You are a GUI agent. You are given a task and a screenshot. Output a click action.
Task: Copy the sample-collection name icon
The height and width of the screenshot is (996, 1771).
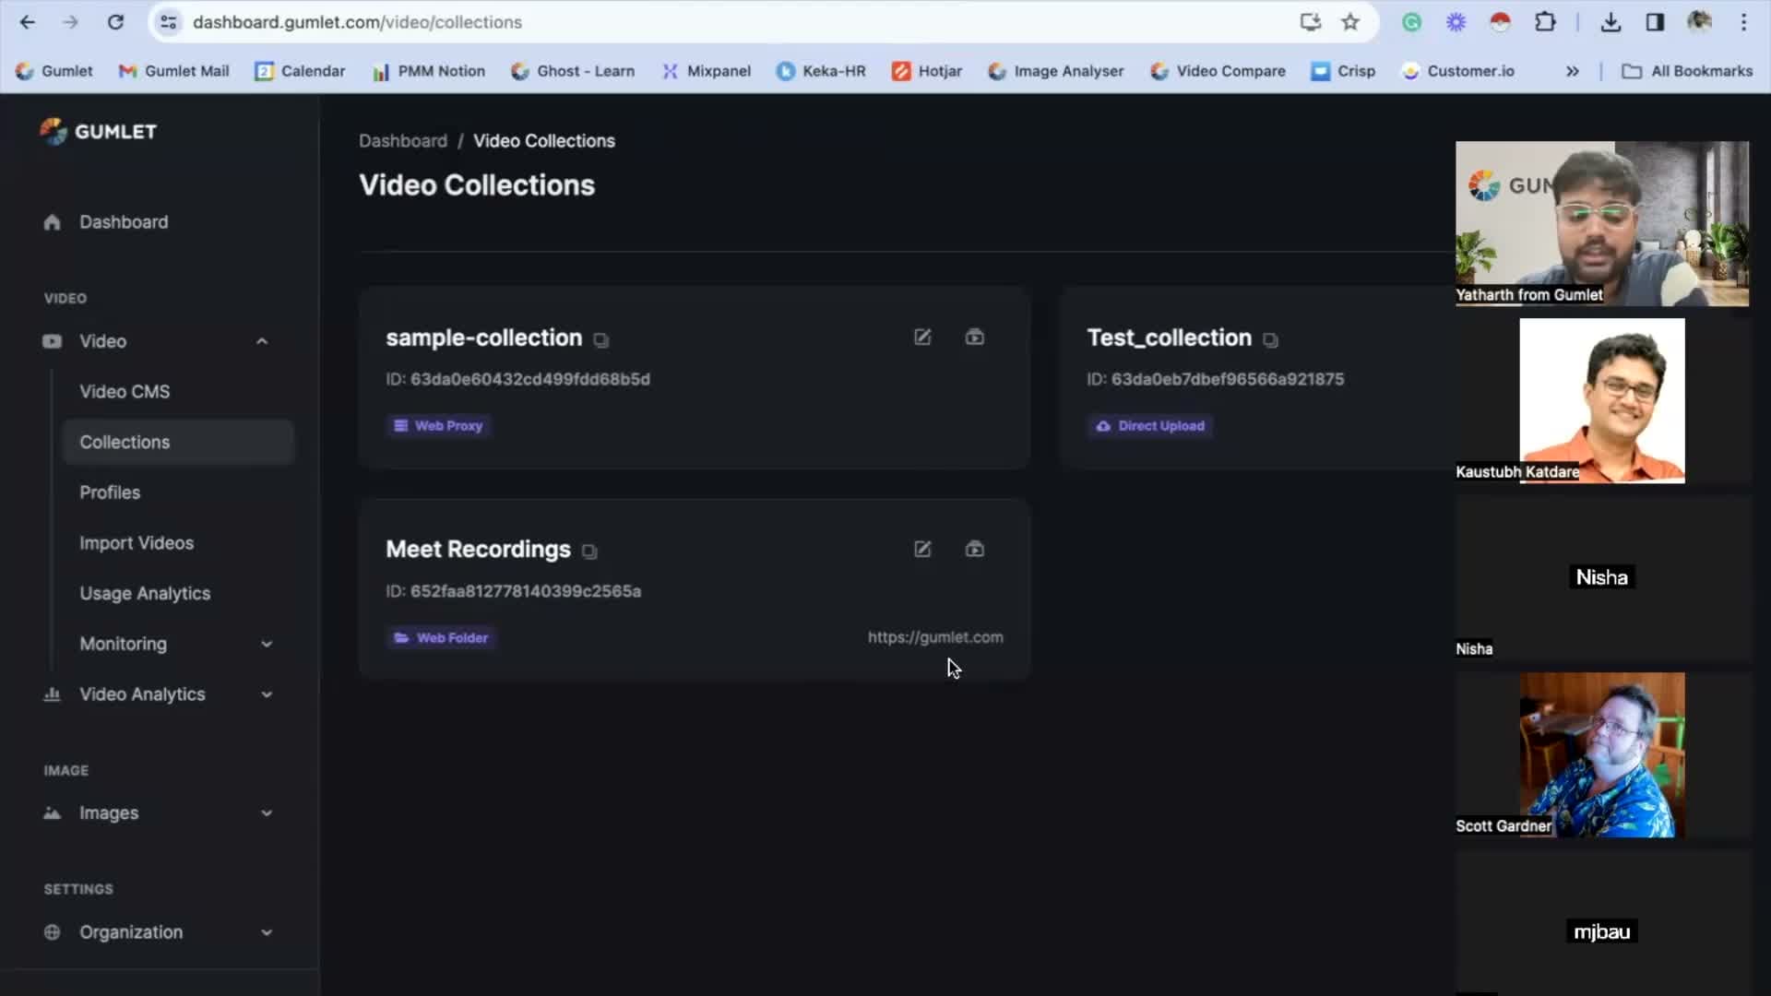pos(601,340)
